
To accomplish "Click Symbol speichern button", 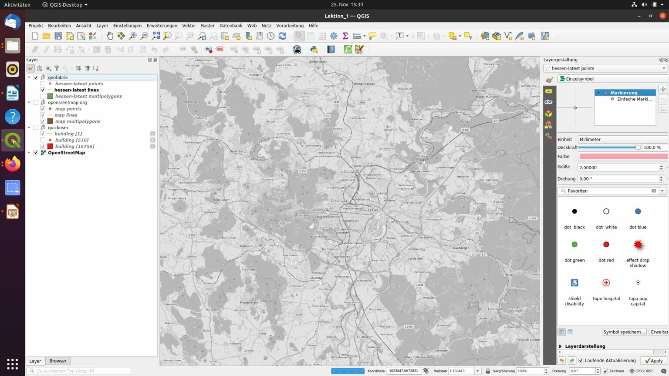I will click(624, 332).
